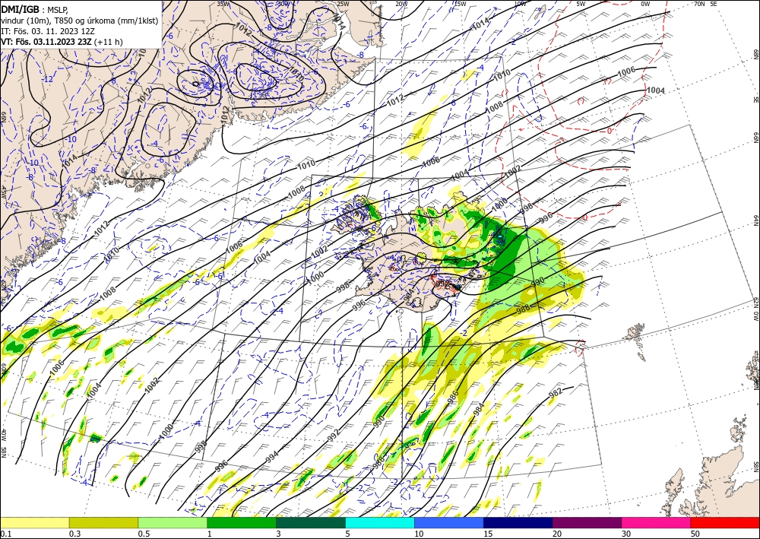Pick the cyan 5–10 legend swatch

click(380, 522)
